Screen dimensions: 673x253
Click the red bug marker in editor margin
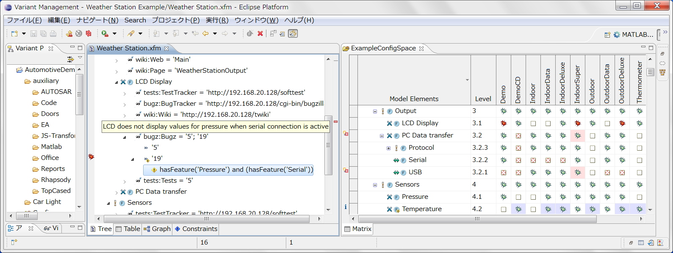click(91, 157)
